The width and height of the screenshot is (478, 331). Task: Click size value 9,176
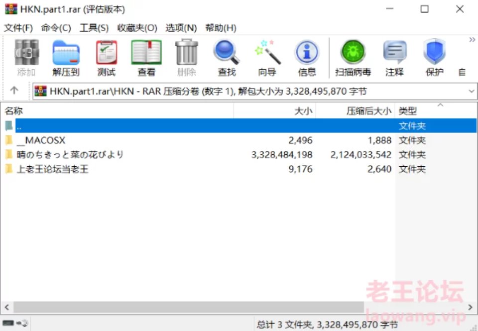(x=301, y=169)
